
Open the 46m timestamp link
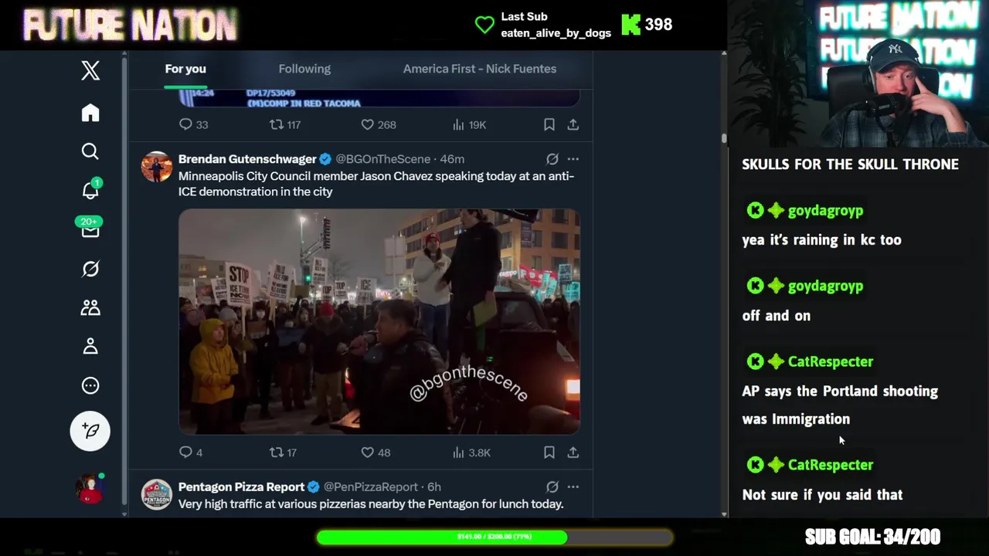452,159
